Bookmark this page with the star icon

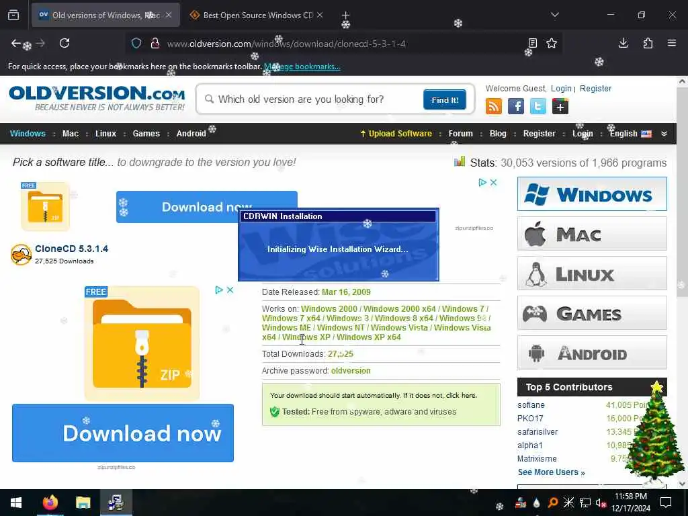(552, 43)
